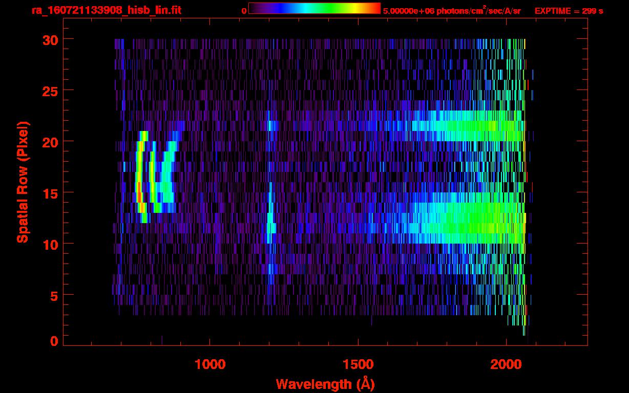Click the spatial row 0 tick label
Viewport: 629px width, 393px height.
click(53, 341)
